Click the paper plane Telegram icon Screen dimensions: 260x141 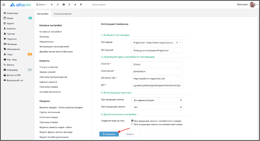pos(75,4)
